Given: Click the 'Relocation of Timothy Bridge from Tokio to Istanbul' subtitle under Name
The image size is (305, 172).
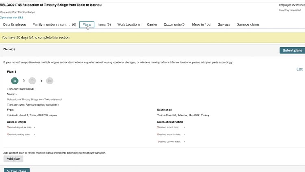Looking at the screenshot, I should pos(35,99).
